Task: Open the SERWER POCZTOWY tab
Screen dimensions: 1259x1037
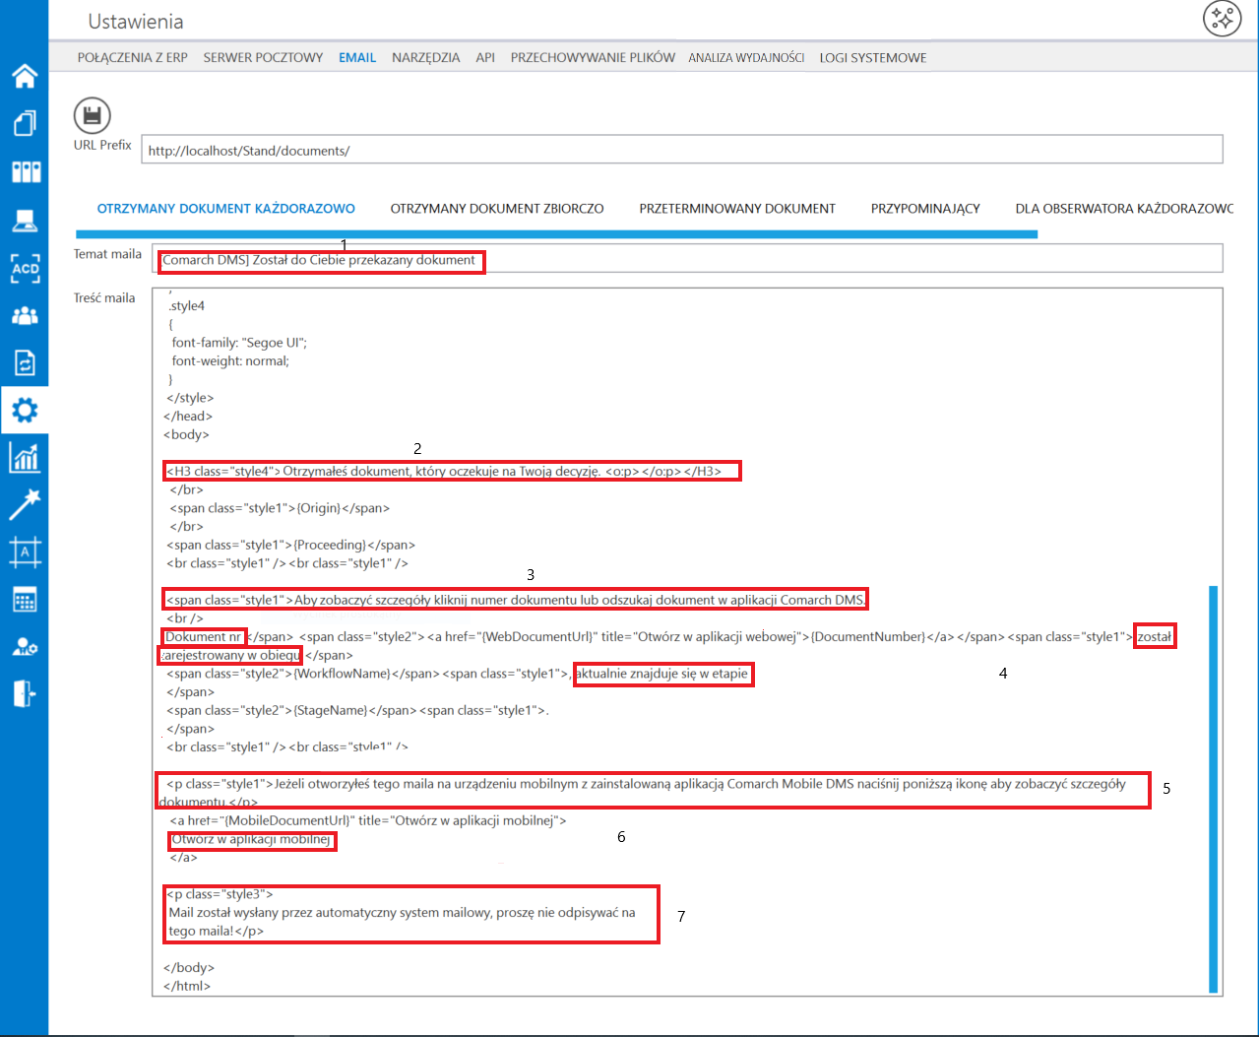Action: (x=263, y=57)
